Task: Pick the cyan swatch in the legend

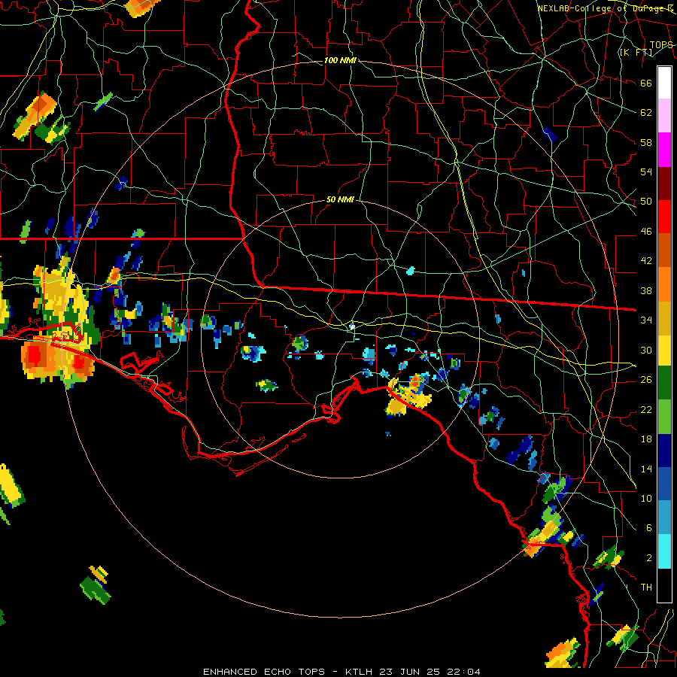Action: click(x=664, y=551)
